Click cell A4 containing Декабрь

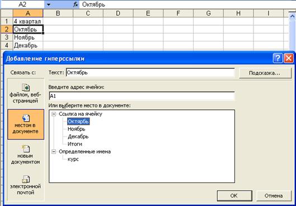[x=28, y=45]
